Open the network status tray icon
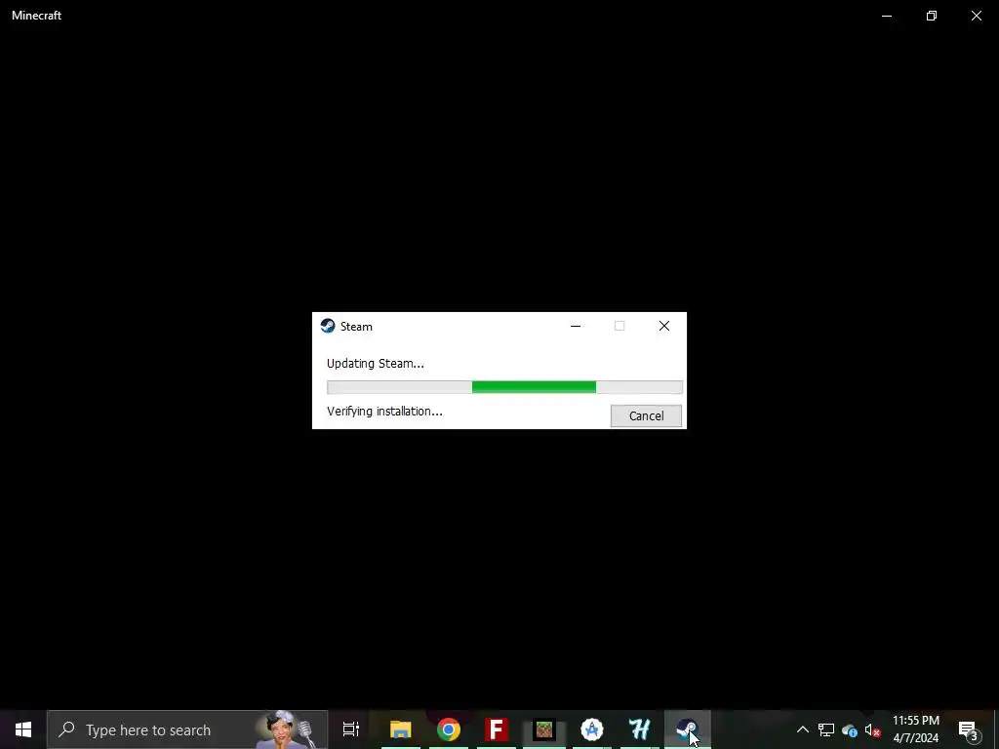Screen dimensions: 999x749 coord(826,729)
